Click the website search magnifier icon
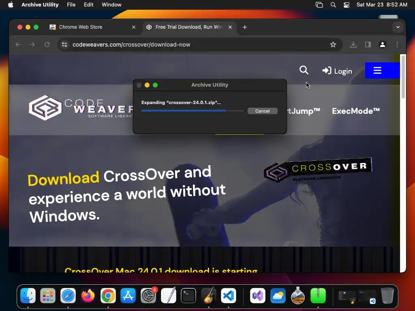Screen dimensions: 415x311 pos(304,70)
